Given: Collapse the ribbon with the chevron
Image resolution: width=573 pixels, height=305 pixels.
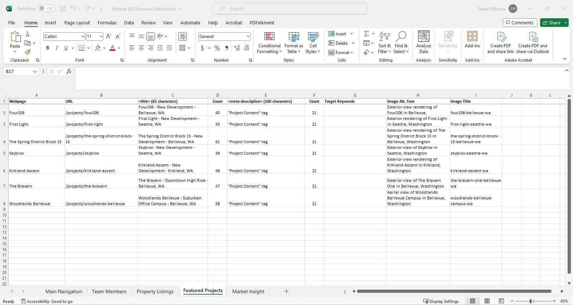Looking at the screenshot, I should [x=565, y=59].
